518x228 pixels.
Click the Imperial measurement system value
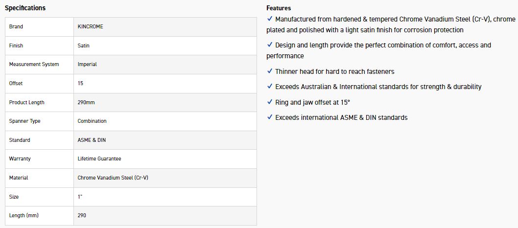[87, 64]
